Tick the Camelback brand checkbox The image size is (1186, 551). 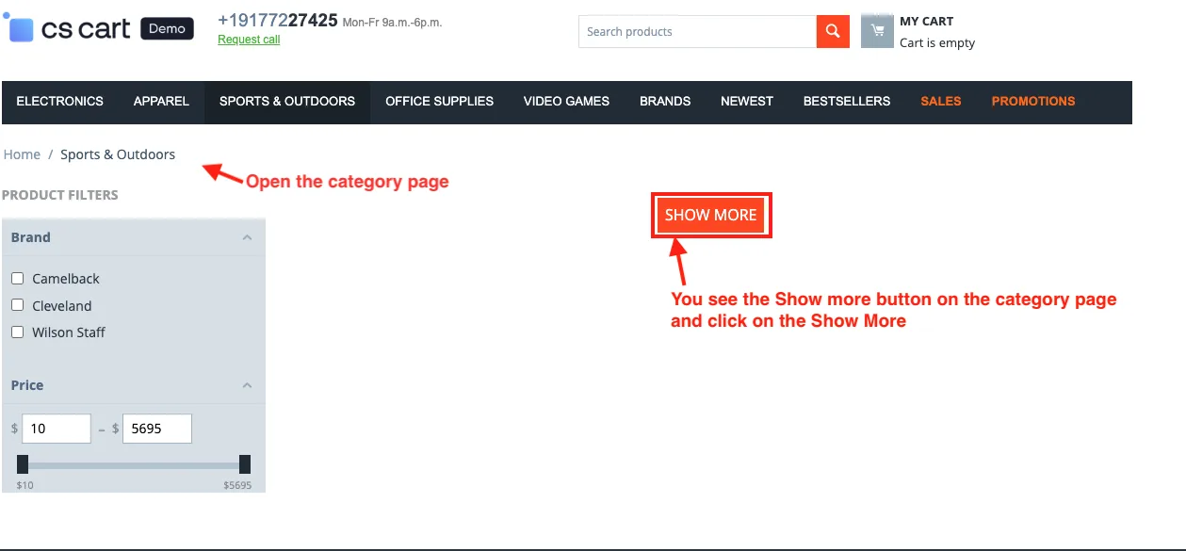click(x=17, y=279)
